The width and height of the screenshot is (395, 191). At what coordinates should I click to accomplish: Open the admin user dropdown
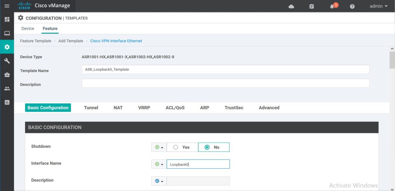pos(378,6)
